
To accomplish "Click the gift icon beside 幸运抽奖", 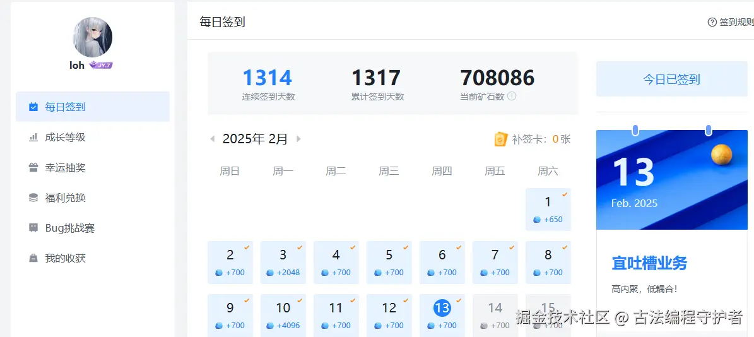I will (x=33, y=168).
